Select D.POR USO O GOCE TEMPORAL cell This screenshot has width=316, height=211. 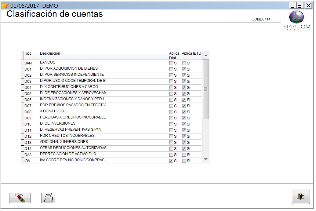click(104, 81)
